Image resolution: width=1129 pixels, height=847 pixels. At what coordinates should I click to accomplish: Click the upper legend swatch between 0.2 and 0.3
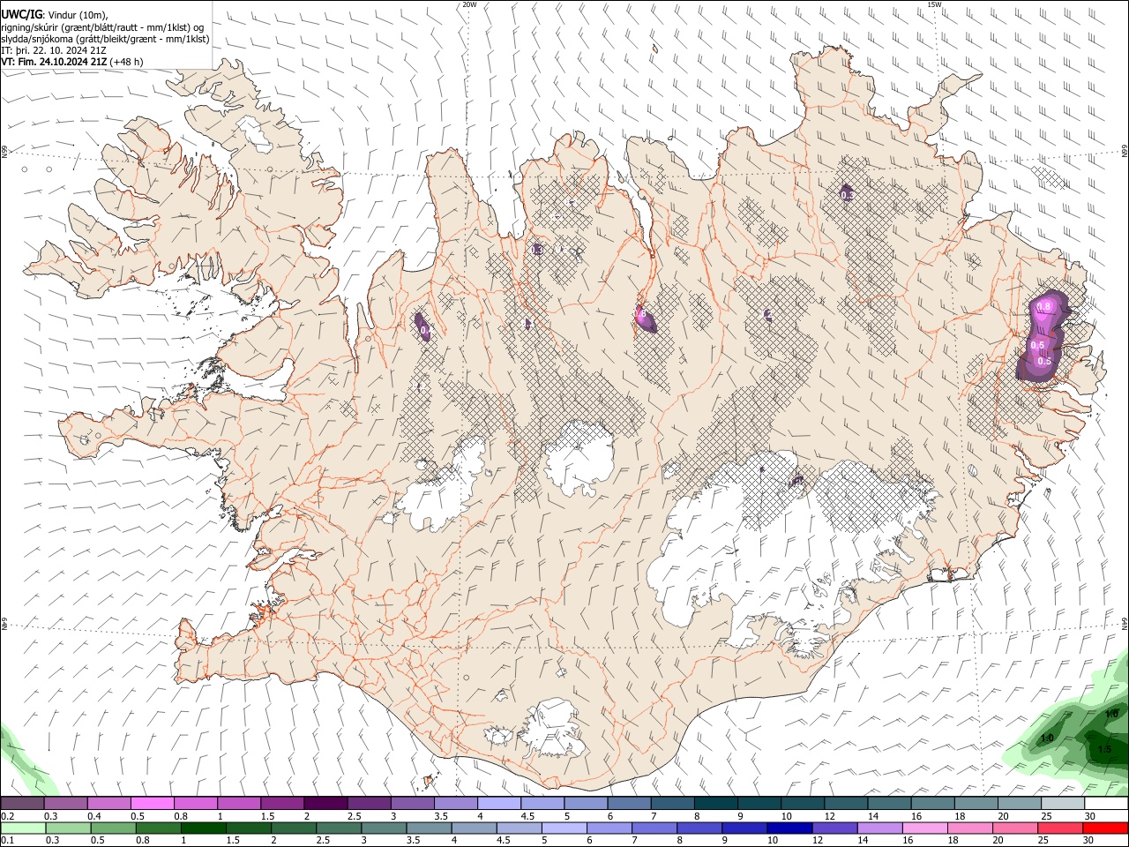22,803
